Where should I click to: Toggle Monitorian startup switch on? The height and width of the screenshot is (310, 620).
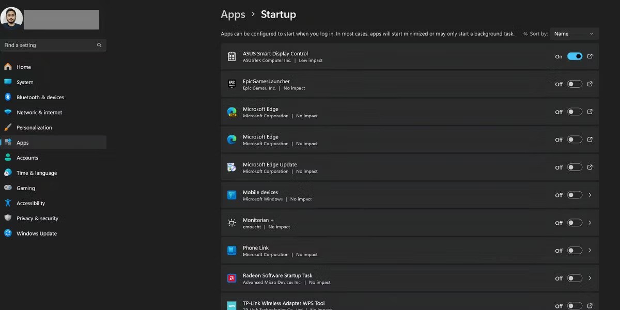(x=575, y=223)
